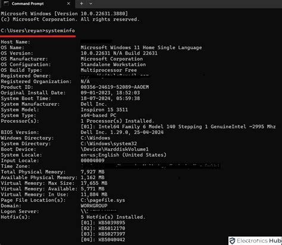The image size is (282, 245).
Task: Click Virtual Memory In Use '11,884 MB'
Action: click(94, 195)
